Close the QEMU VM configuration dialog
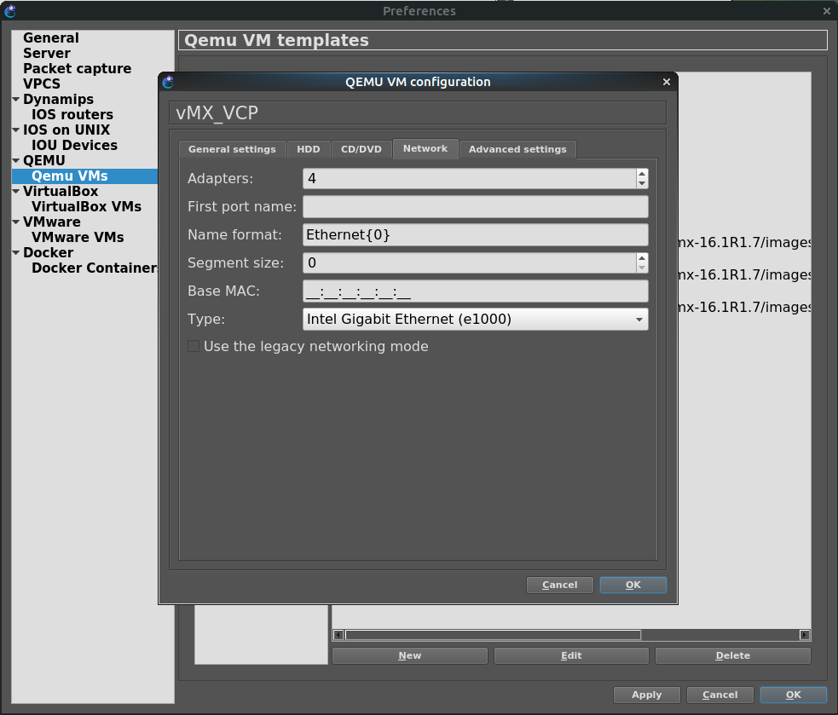 (x=667, y=83)
